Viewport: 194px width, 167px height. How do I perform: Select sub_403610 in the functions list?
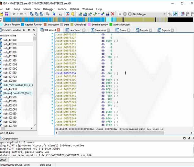pos(10,122)
